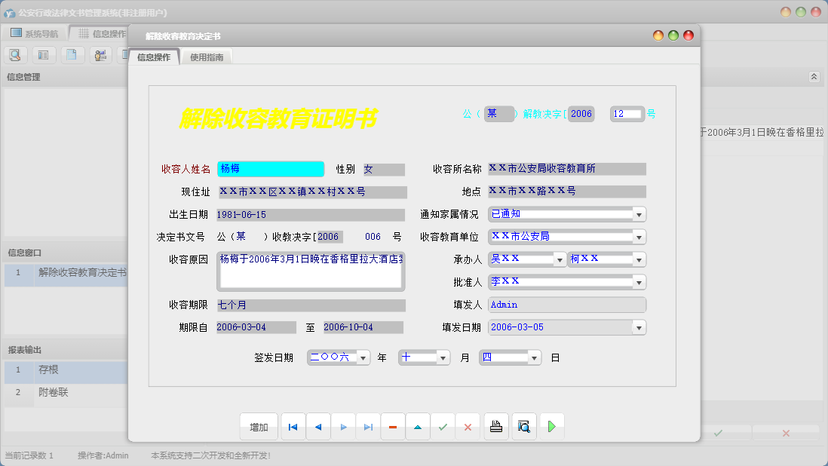Open the 签发日期 month dropdown
This screenshot has width=828, height=466.
(443, 358)
